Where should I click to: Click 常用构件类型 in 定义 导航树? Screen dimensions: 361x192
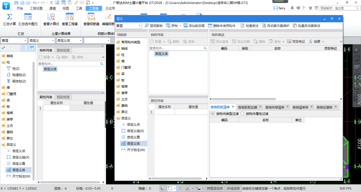(x=131, y=42)
